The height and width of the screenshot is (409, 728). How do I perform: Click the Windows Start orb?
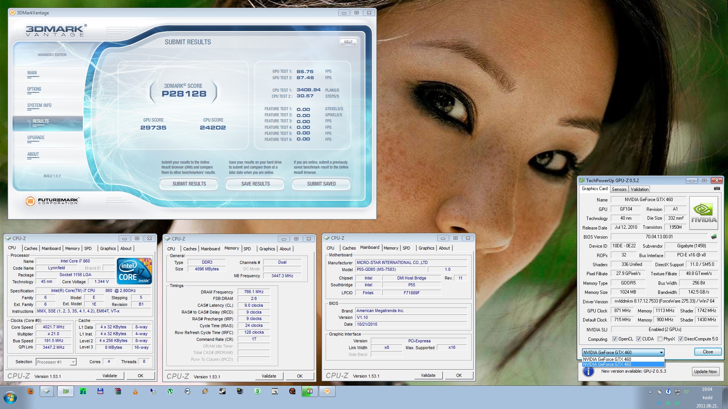tap(10, 397)
